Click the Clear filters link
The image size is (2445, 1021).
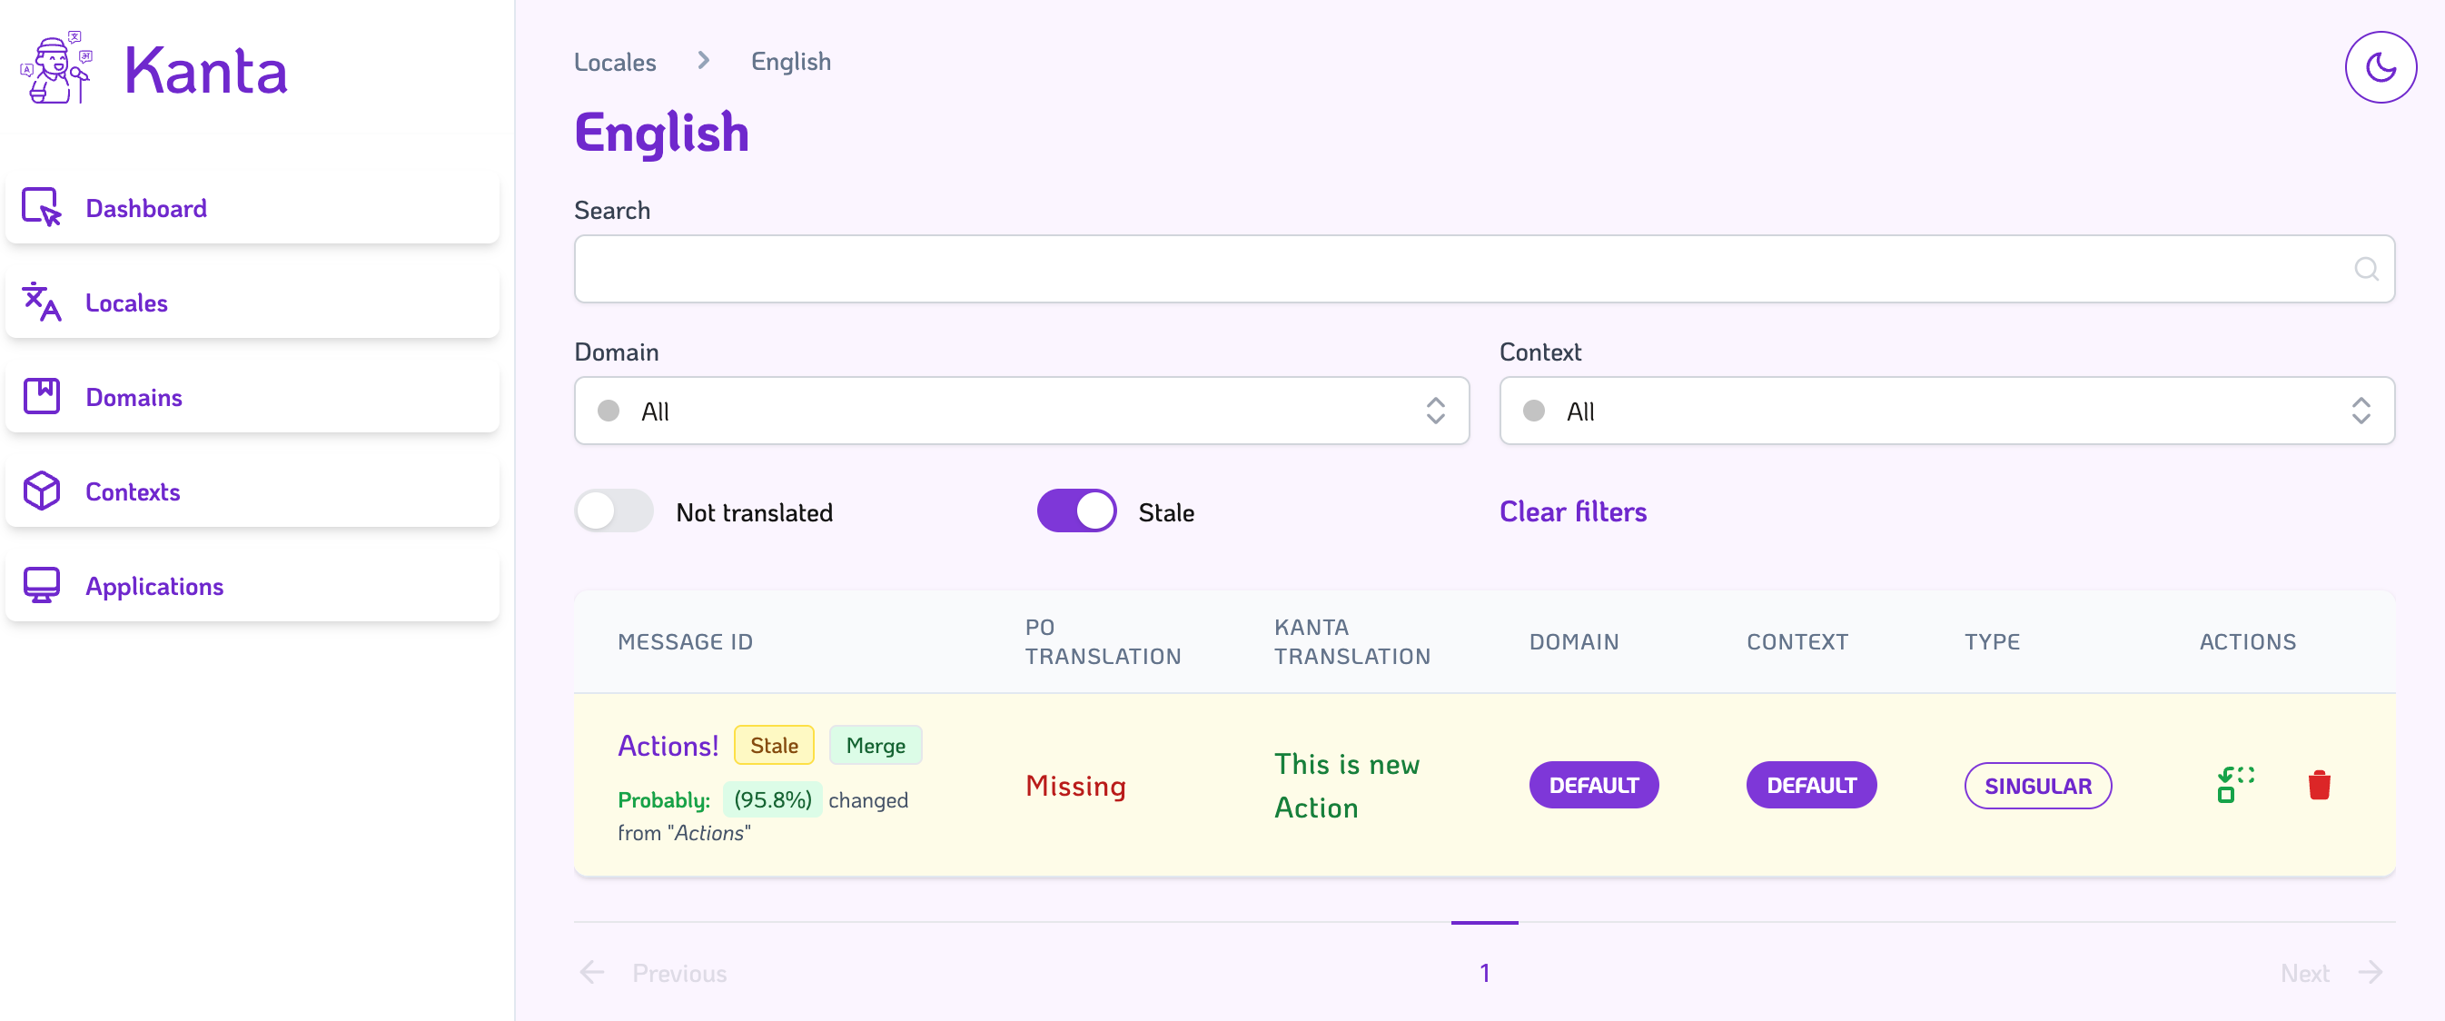pyautogui.click(x=1572, y=511)
